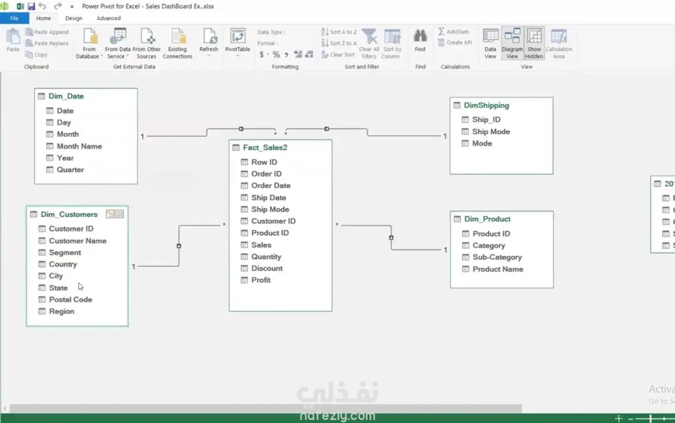Toggle Diagram View
The image size is (675, 423).
pyautogui.click(x=512, y=44)
